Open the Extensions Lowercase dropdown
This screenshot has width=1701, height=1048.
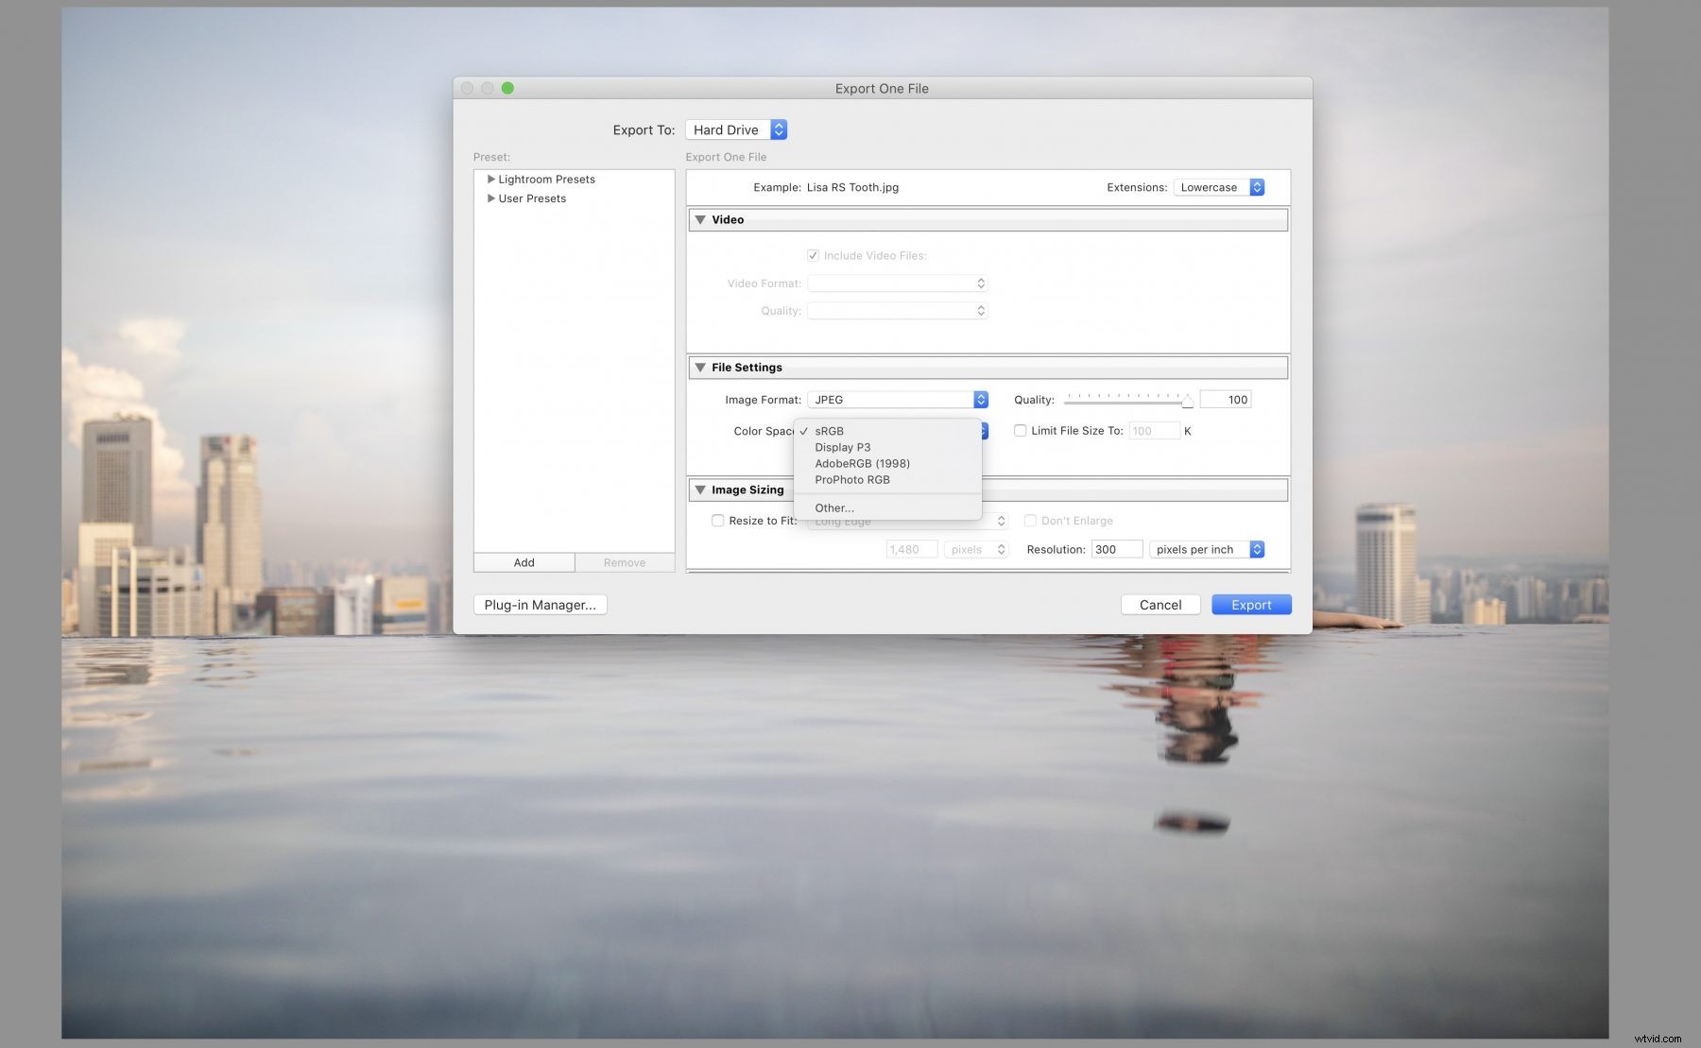tap(1218, 187)
